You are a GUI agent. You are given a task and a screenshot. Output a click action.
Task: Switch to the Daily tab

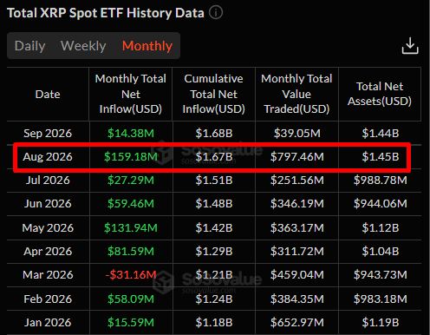(x=30, y=46)
